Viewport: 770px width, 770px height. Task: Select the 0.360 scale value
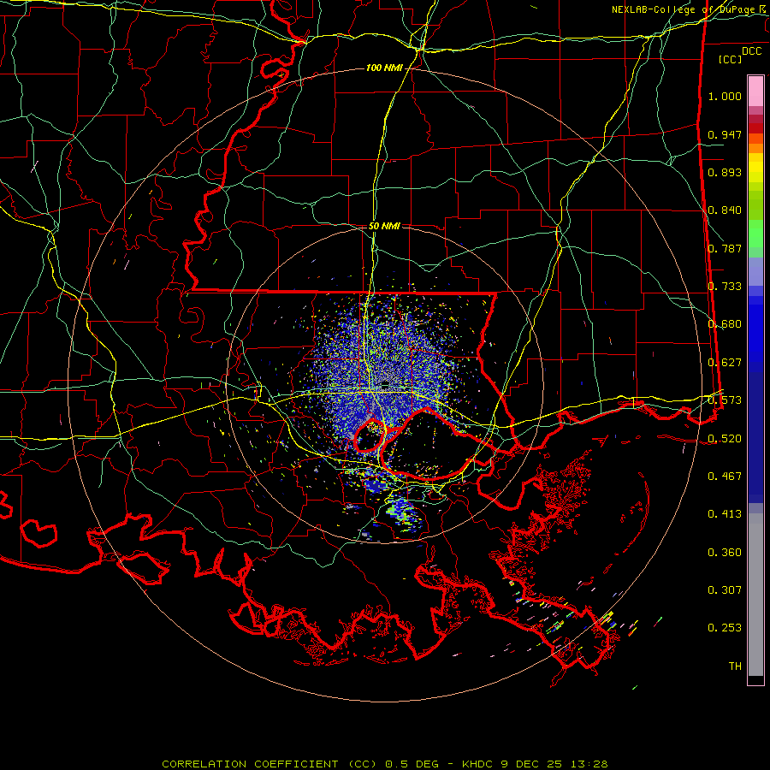click(x=725, y=553)
